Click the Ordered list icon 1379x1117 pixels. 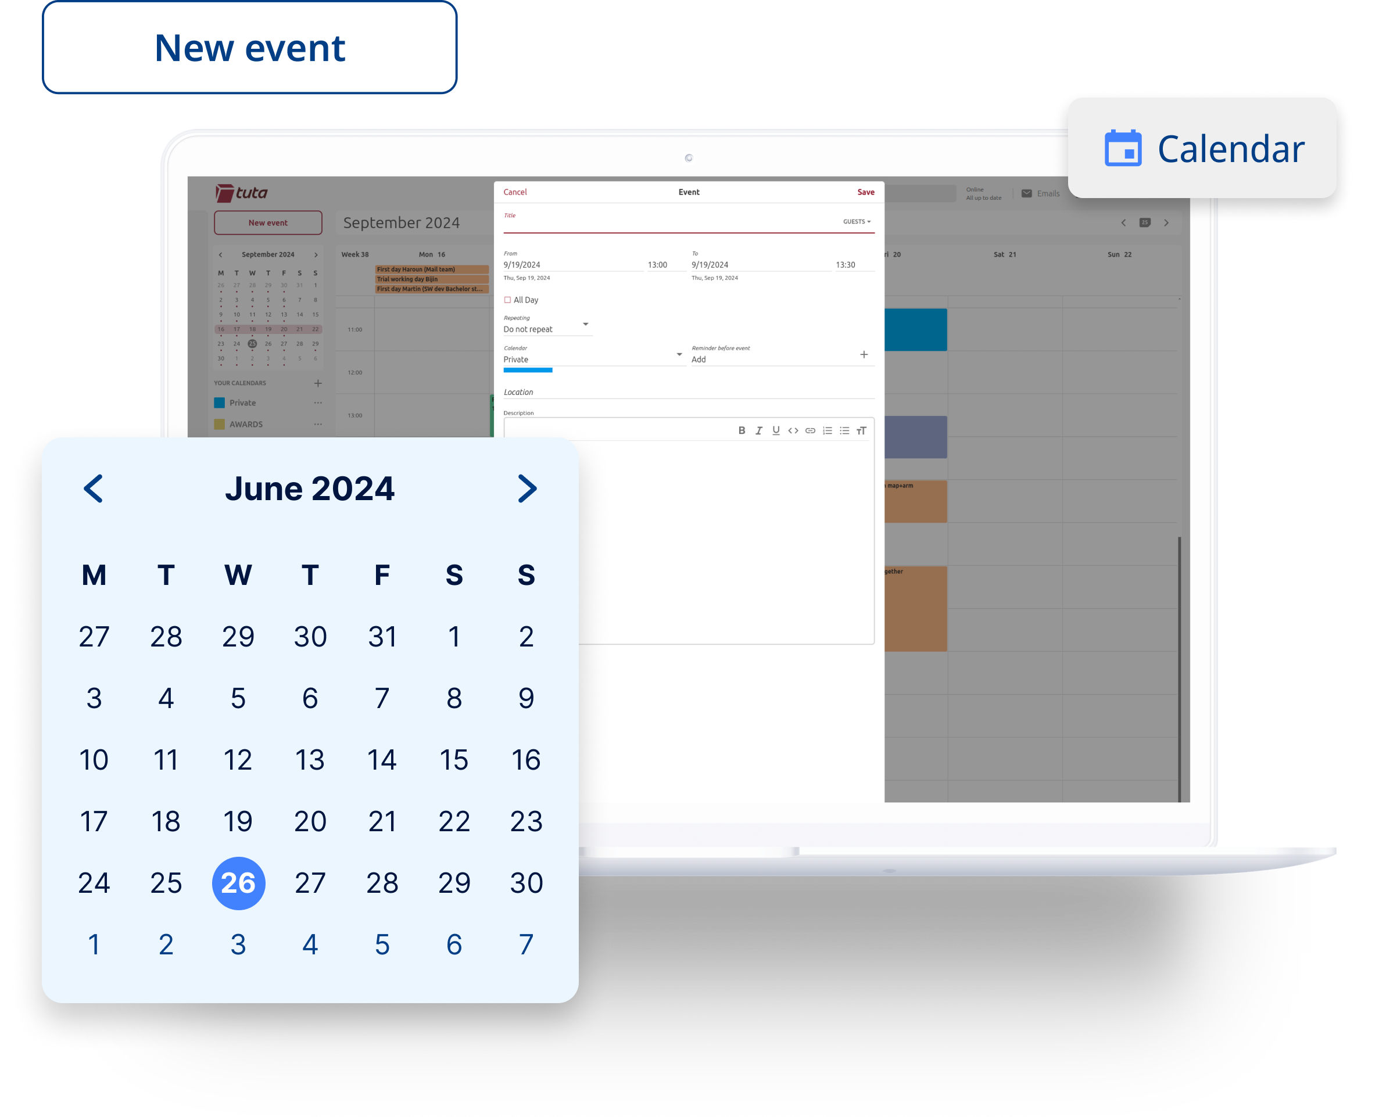pyautogui.click(x=837, y=432)
